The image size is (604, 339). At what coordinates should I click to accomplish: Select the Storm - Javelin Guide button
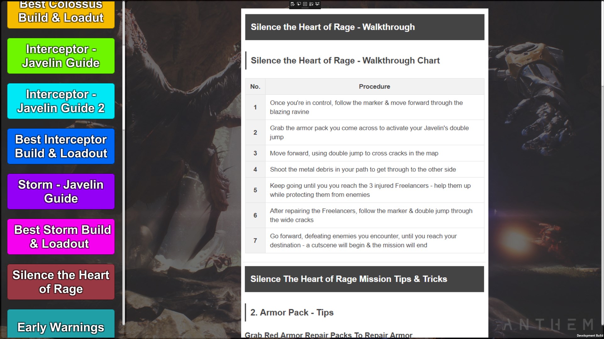click(x=61, y=191)
